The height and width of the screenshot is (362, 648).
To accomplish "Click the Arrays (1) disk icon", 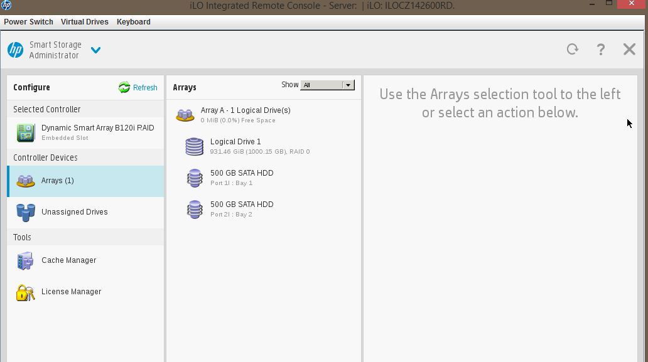I will point(26,181).
